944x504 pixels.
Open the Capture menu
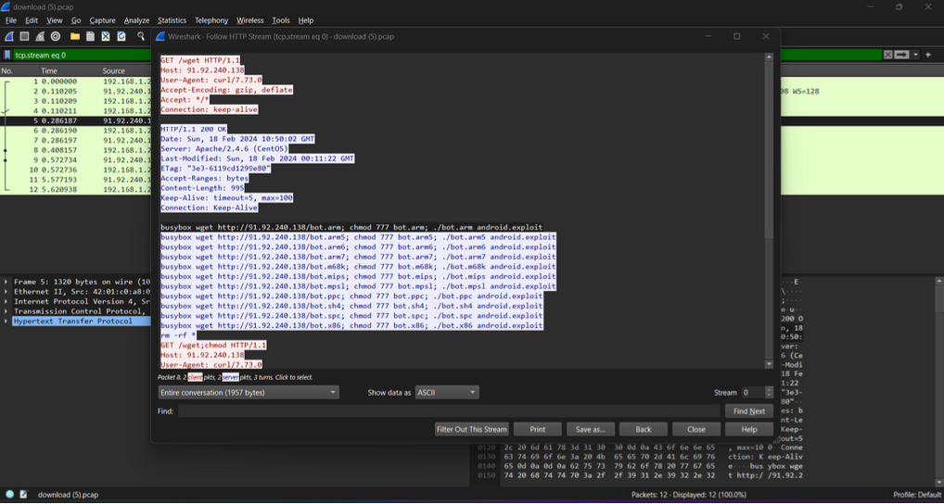(102, 20)
